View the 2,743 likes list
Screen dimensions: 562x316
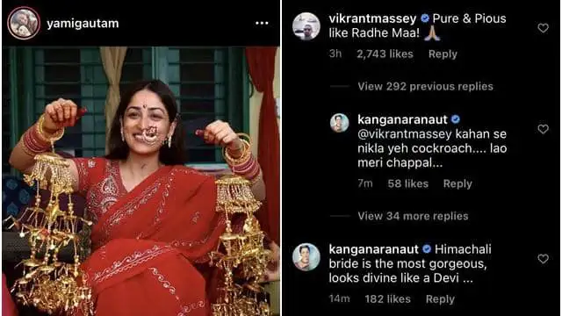[385, 54]
